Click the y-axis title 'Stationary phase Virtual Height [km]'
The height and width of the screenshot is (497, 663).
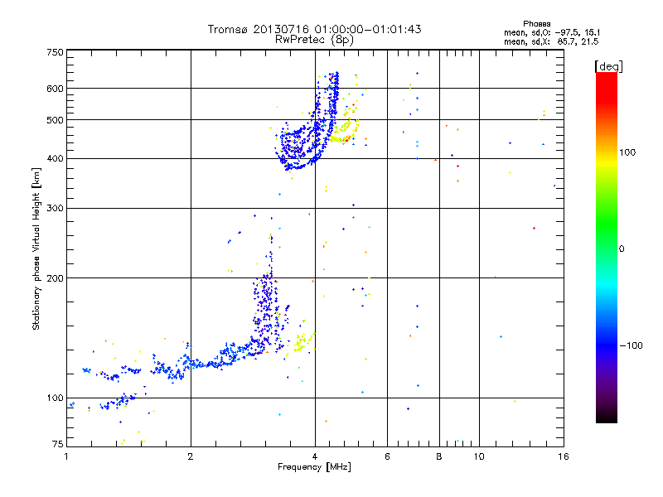tap(36, 248)
